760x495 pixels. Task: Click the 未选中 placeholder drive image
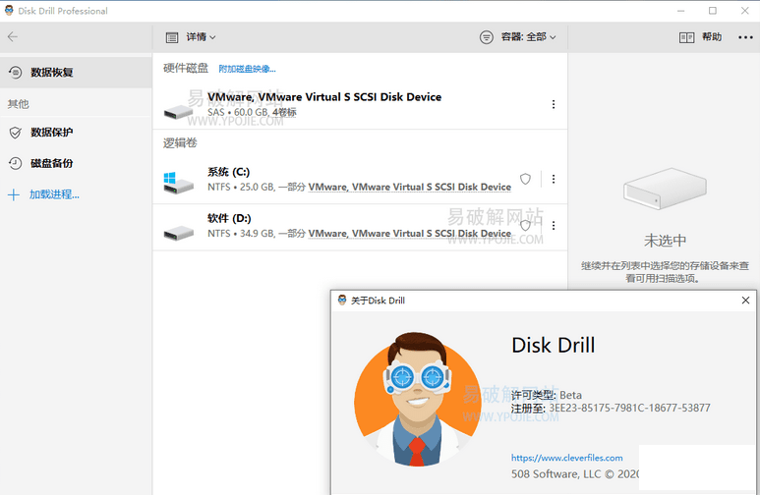pyautogui.click(x=665, y=189)
